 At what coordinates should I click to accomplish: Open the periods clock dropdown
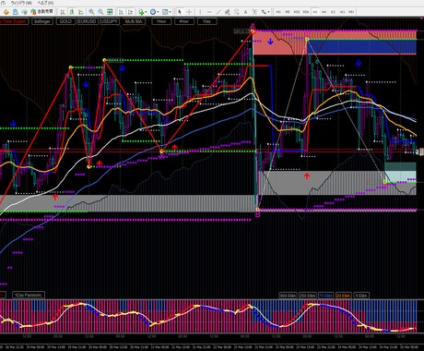point(154,12)
